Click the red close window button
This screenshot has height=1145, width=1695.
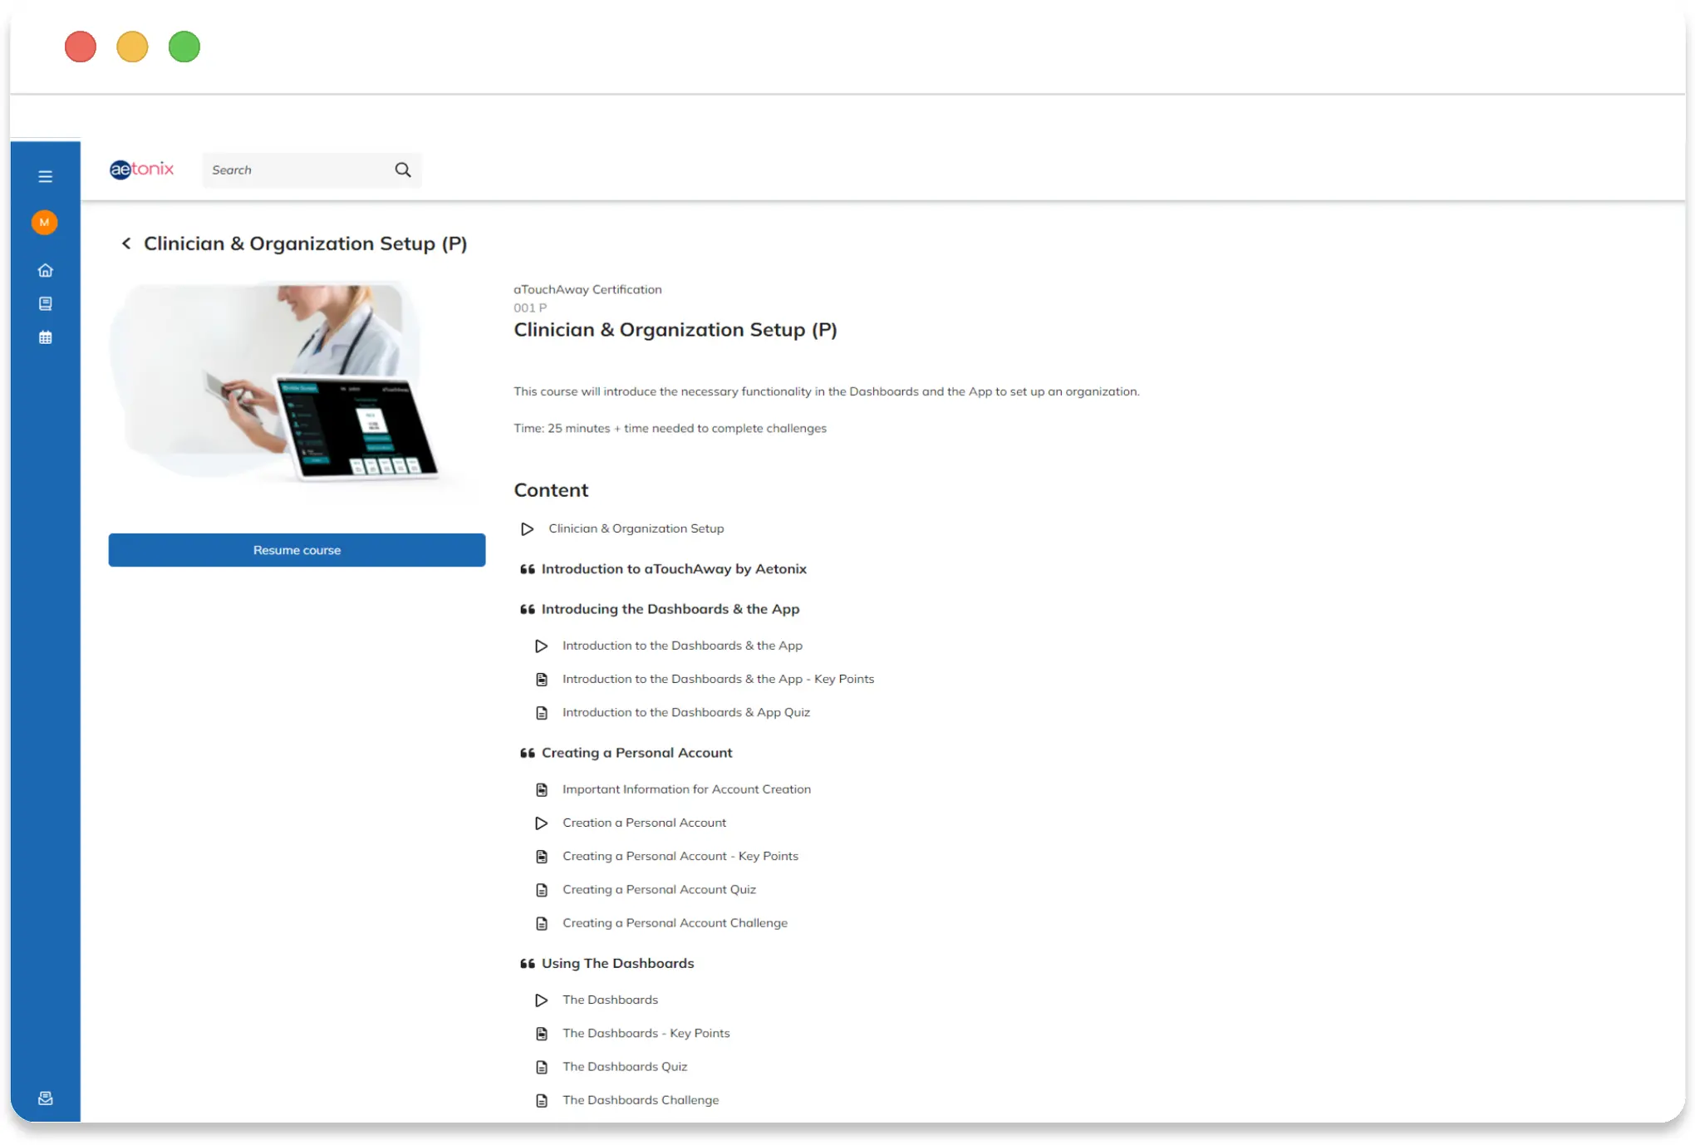coord(81,47)
